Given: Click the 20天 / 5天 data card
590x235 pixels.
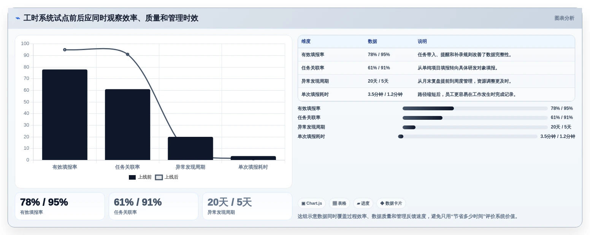Looking at the screenshot, I should click(x=247, y=206).
